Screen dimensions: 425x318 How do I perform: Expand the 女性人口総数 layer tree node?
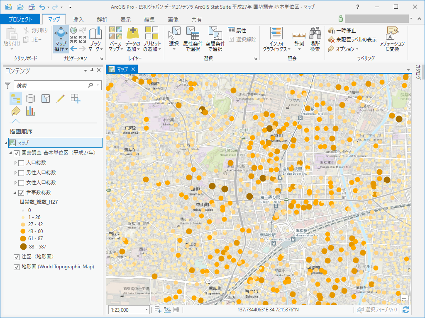coord(16,183)
